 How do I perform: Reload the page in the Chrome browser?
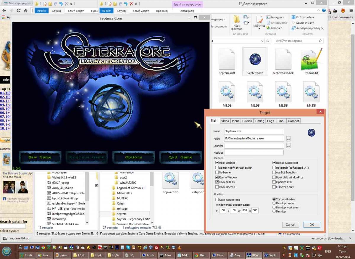pyautogui.click(x=18, y=10)
